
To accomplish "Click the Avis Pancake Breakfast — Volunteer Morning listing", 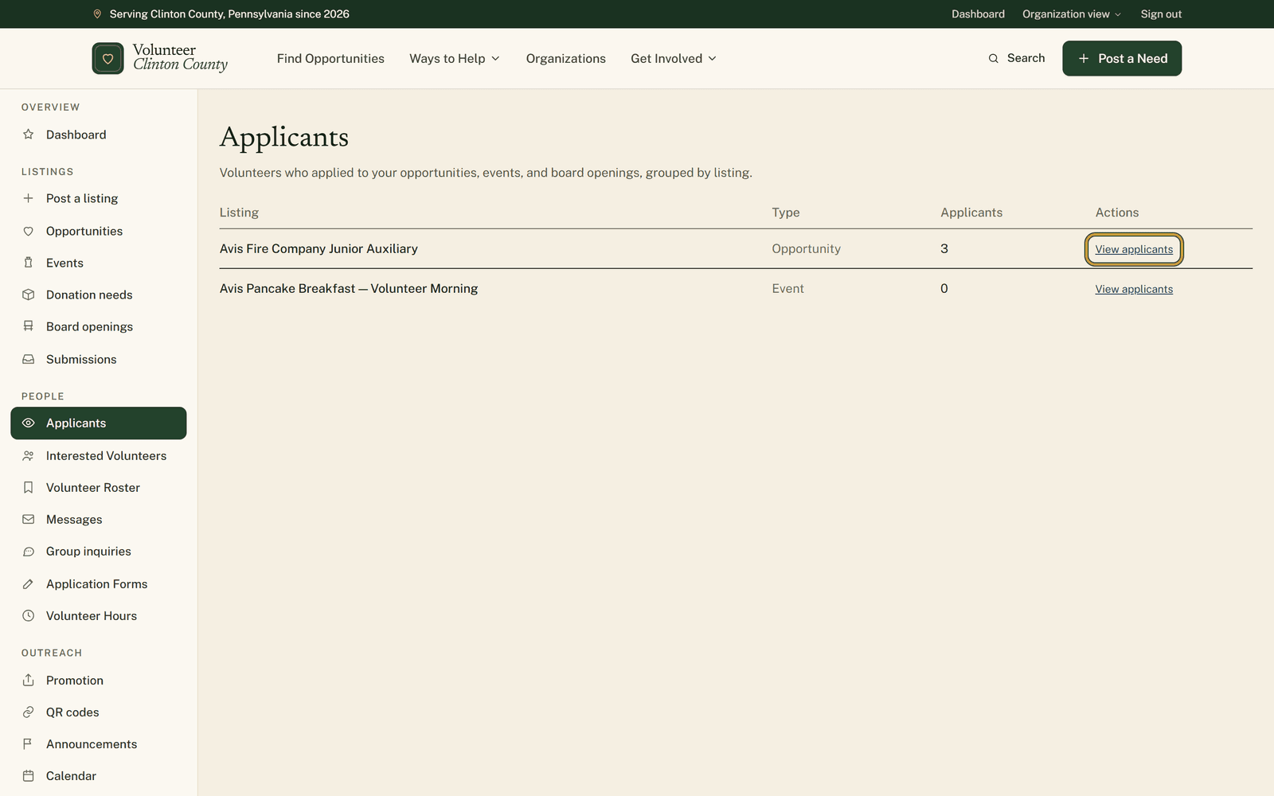I will [x=349, y=288].
